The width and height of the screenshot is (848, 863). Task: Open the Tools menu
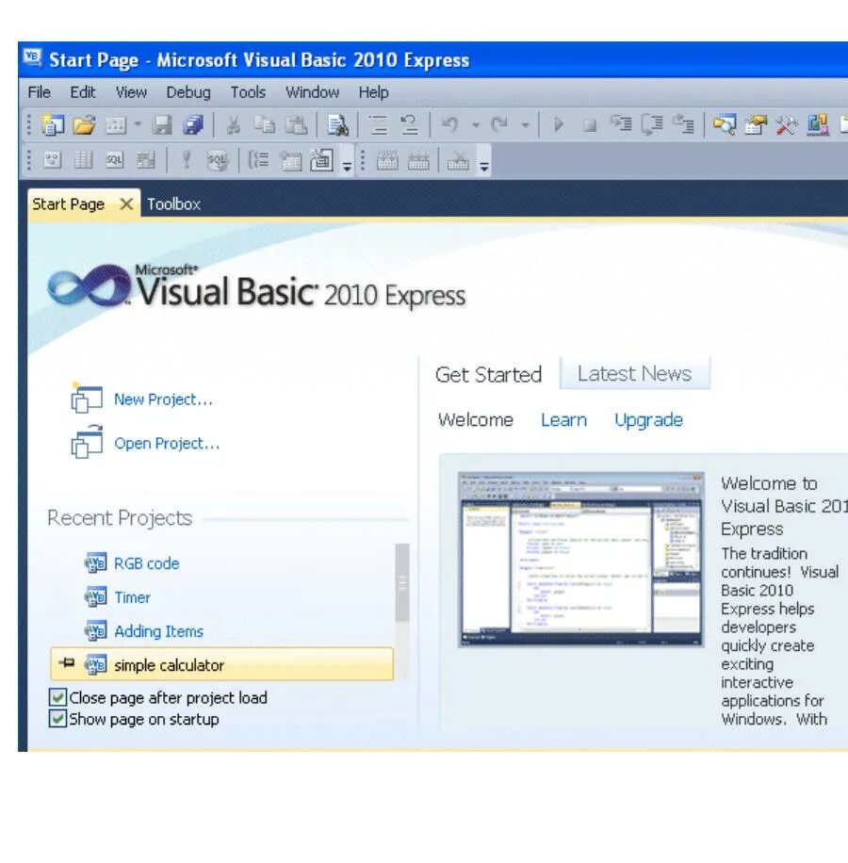click(248, 92)
